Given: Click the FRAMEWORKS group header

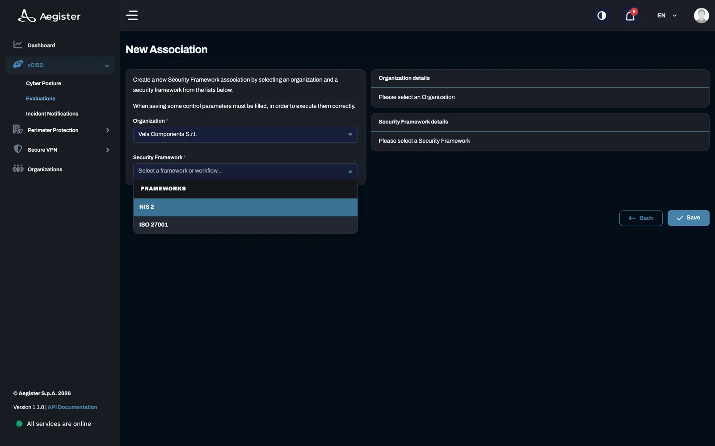Looking at the screenshot, I should (x=245, y=189).
